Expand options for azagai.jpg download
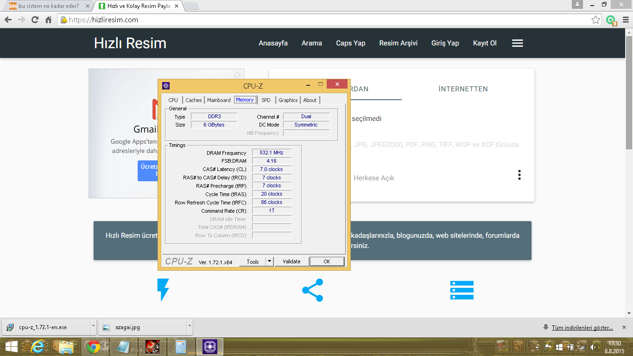 tap(189, 327)
